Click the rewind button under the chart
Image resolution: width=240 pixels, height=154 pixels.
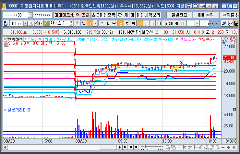(x=125, y=147)
